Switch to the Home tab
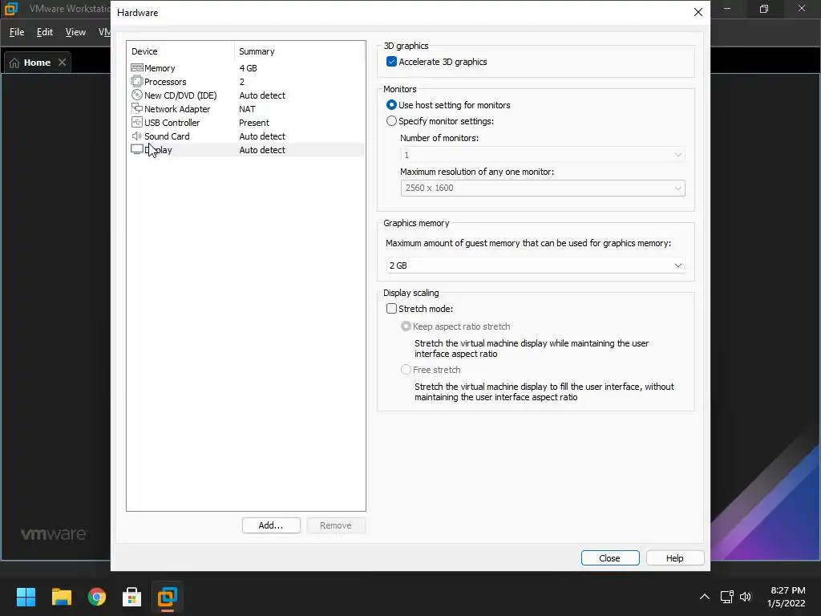The width and height of the screenshot is (821, 616). click(x=37, y=63)
